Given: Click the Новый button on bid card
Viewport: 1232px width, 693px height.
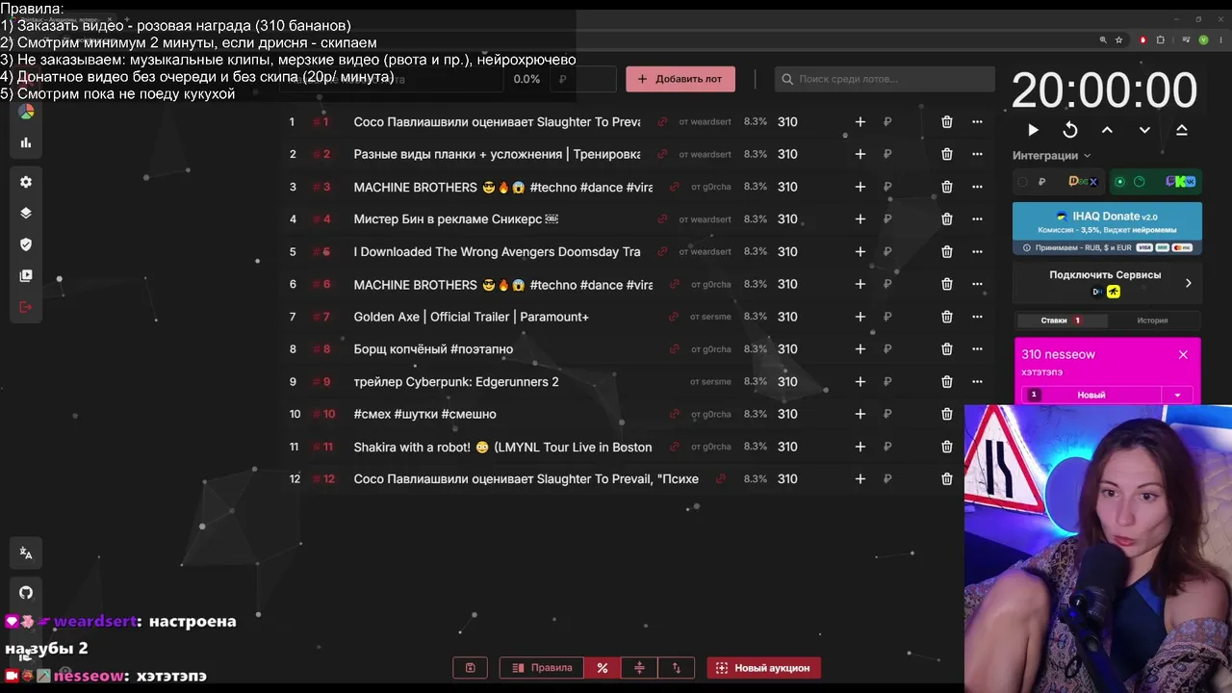Looking at the screenshot, I should pyautogui.click(x=1091, y=395).
